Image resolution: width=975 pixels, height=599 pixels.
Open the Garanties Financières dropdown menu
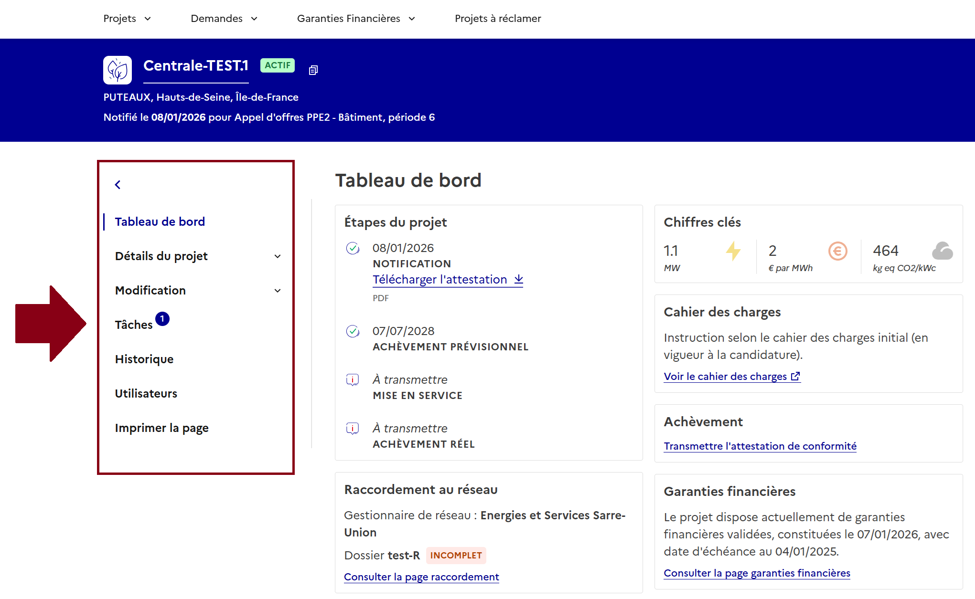click(356, 19)
